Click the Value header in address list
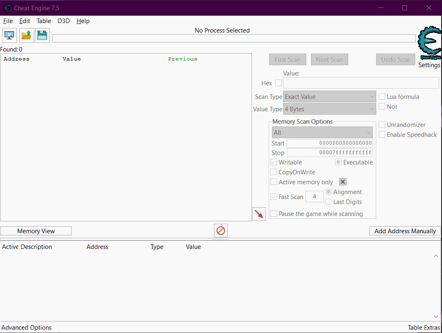Screen dimensions: 442x333 click(x=193, y=247)
